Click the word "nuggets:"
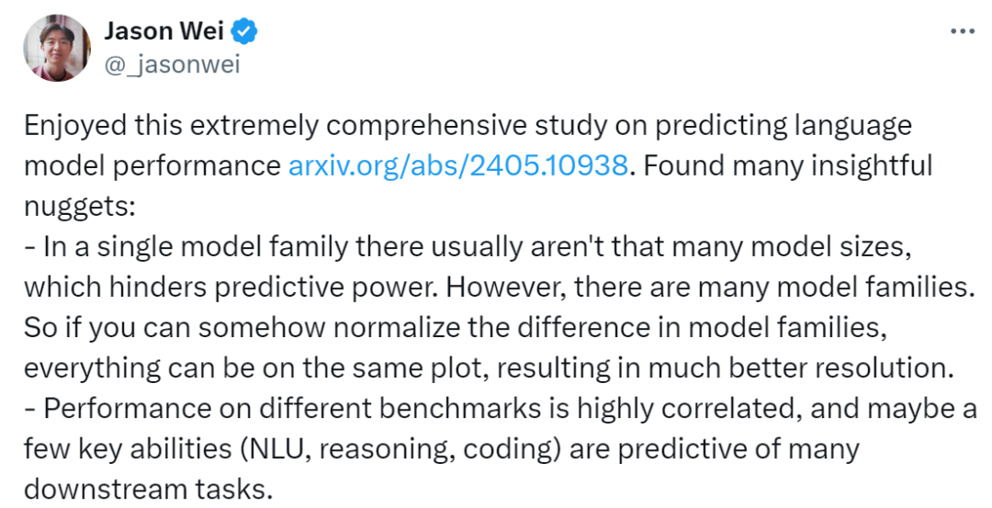Screen dimensions: 992x508 coord(80,207)
